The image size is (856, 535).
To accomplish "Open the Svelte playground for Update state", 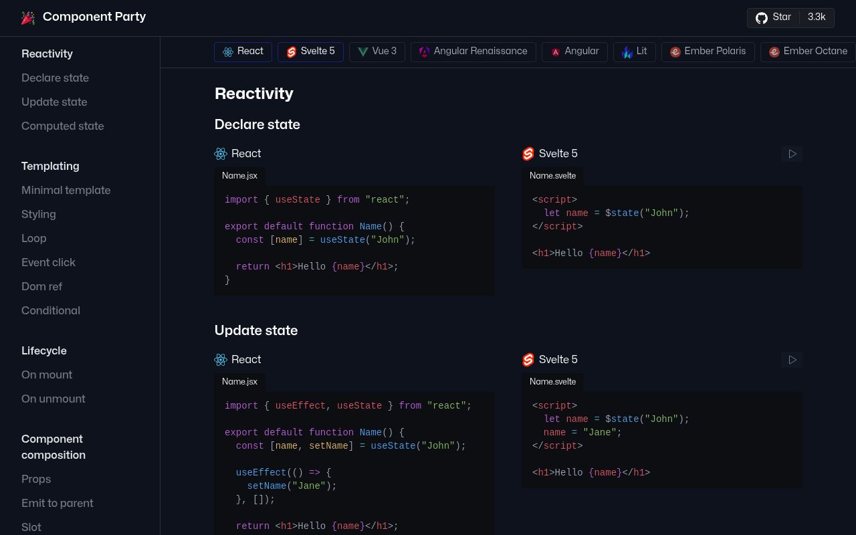I will 792,360.
